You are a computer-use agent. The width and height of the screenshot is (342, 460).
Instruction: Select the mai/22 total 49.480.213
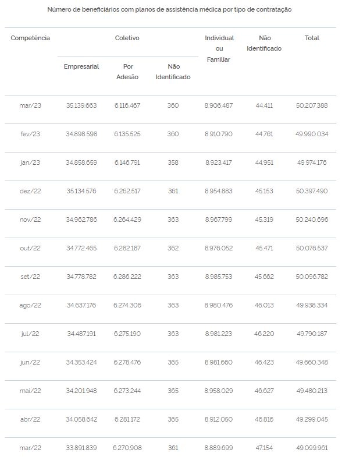(312, 391)
